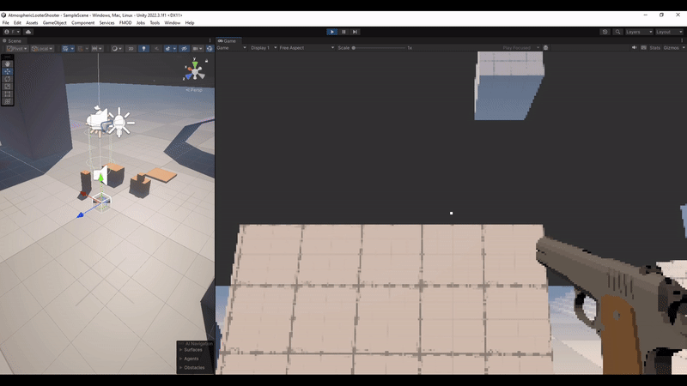Toggle Persp projection label in gizmo
This screenshot has width=687, height=386.
[x=194, y=89]
